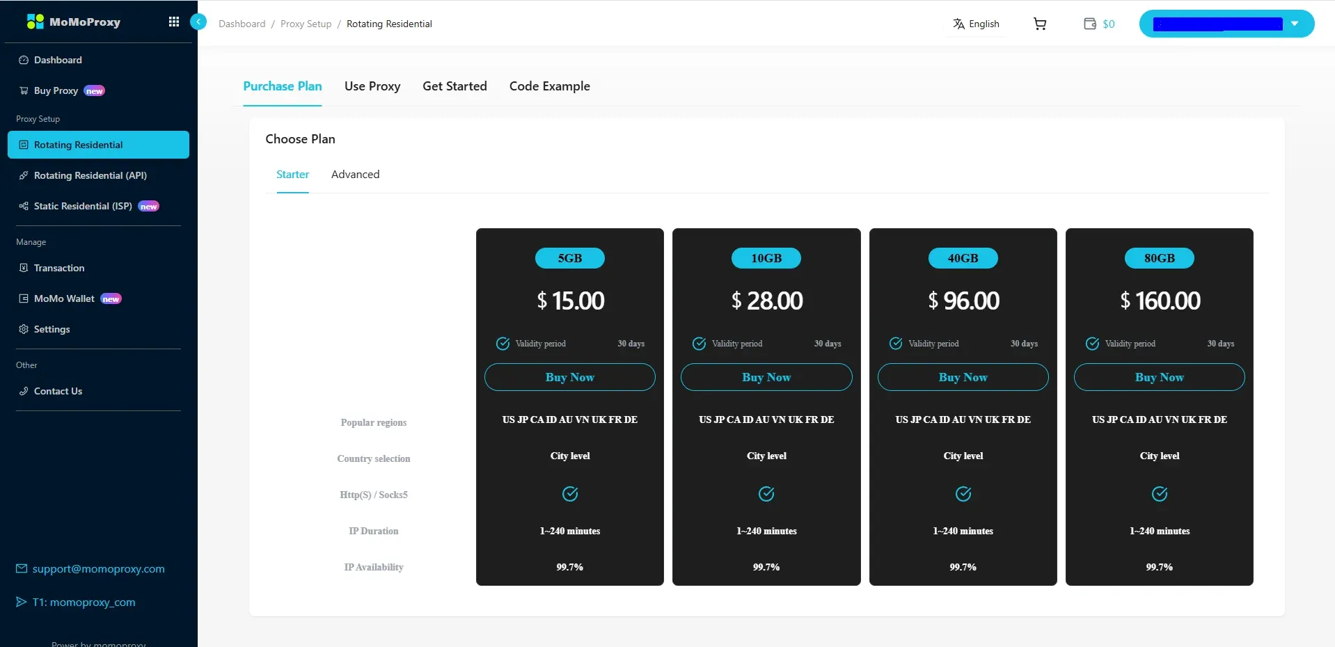Open Static Residential (ISP) section
Image resolution: width=1335 pixels, height=647 pixels.
coord(82,206)
